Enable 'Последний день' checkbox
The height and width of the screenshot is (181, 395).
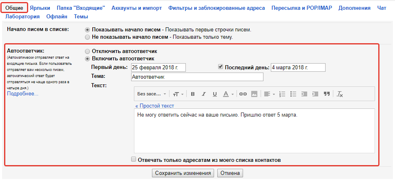point(221,67)
